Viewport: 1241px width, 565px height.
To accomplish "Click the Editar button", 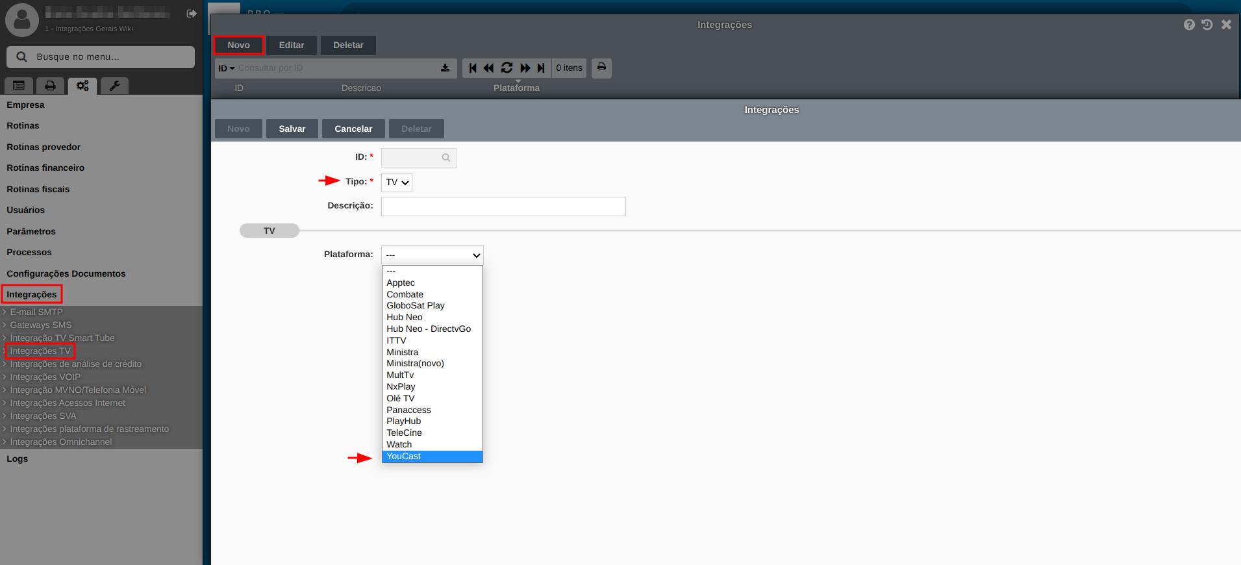I will point(292,45).
